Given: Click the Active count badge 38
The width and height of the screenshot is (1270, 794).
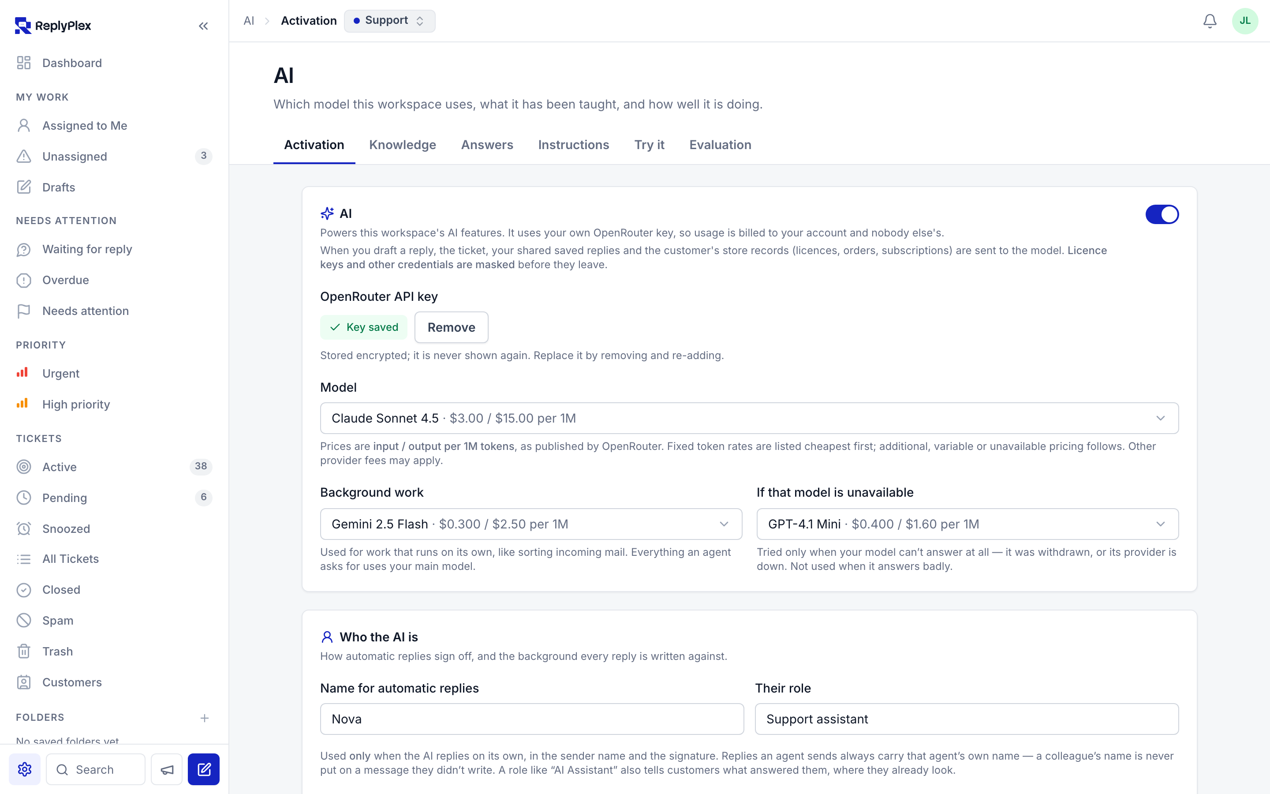Looking at the screenshot, I should (x=201, y=466).
